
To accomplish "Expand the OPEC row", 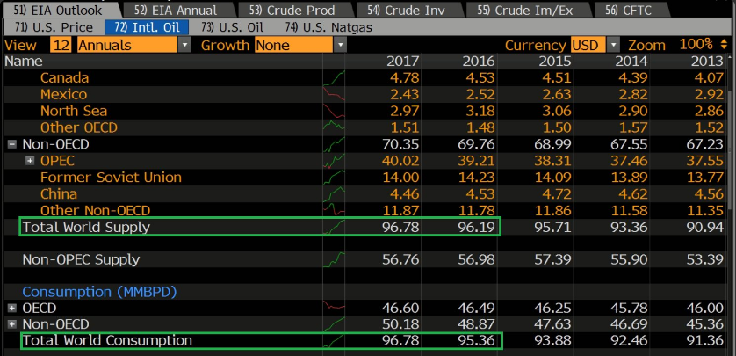I will tap(30, 161).
